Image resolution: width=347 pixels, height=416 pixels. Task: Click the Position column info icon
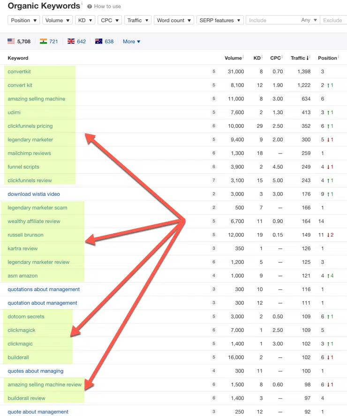click(339, 56)
